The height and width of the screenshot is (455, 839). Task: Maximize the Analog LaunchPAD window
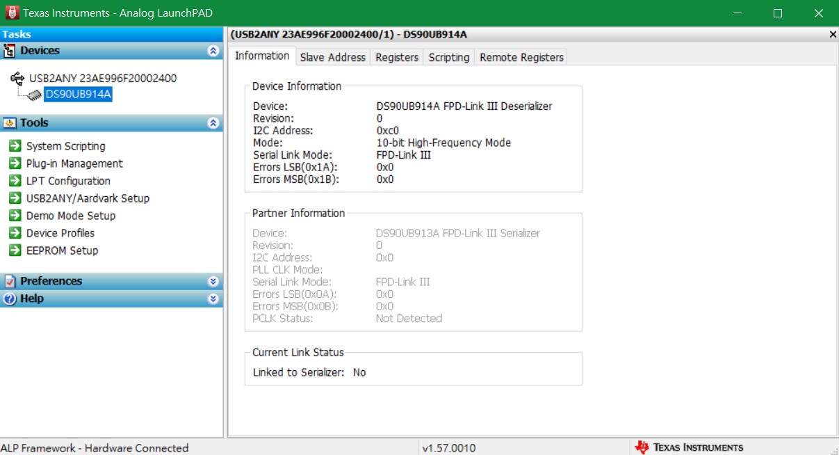(x=778, y=13)
